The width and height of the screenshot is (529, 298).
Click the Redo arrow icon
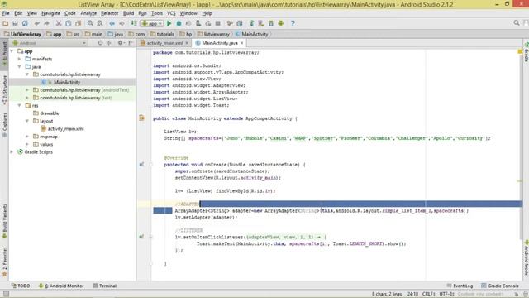point(46,23)
